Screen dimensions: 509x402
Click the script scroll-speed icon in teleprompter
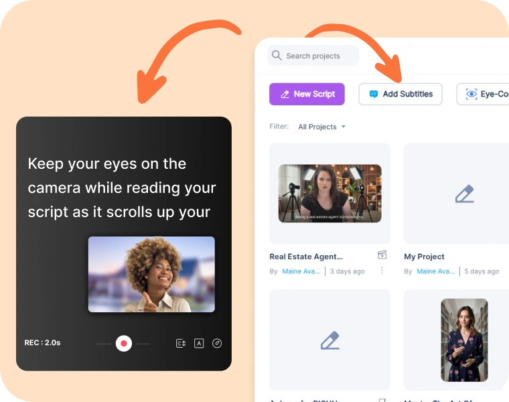pyautogui.click(x=181, y=343)
